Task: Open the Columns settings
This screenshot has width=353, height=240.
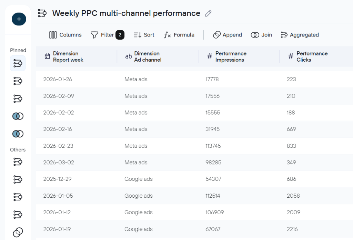Action: point(65,35)
